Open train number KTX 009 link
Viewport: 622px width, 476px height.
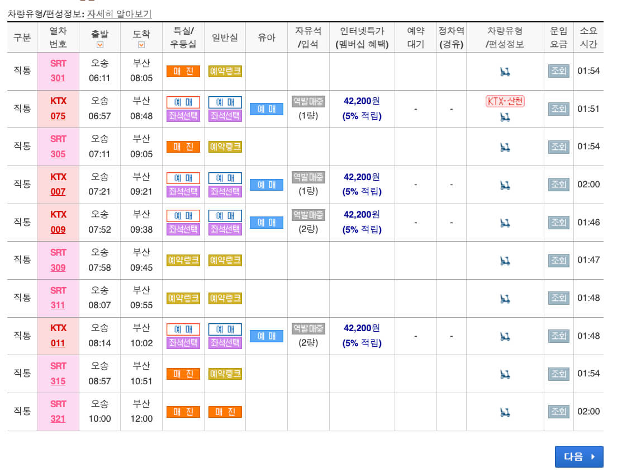58,230
